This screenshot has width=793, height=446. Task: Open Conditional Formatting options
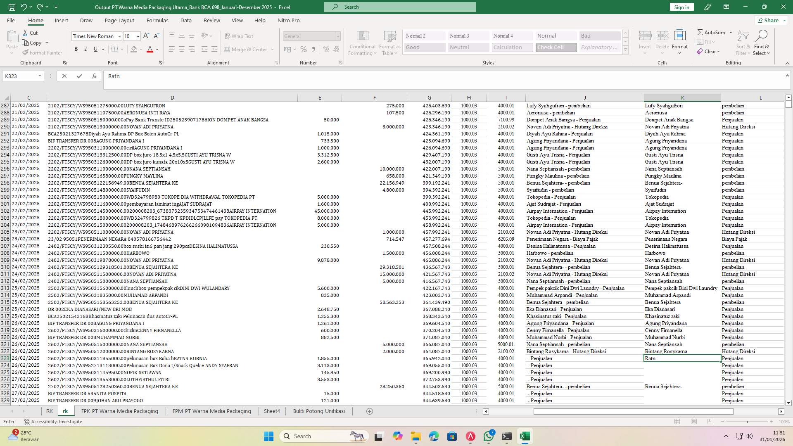pyautogui.click(x=362, y=43)
